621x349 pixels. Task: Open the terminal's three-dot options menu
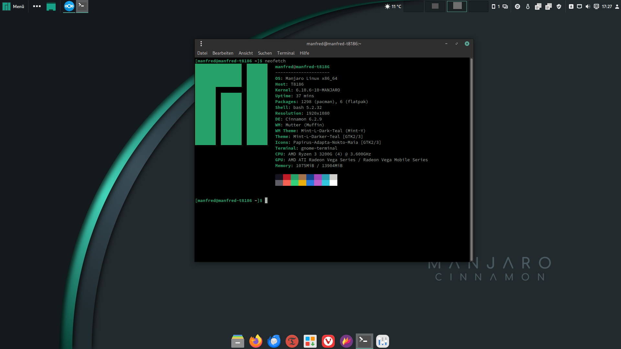point(201,44)
